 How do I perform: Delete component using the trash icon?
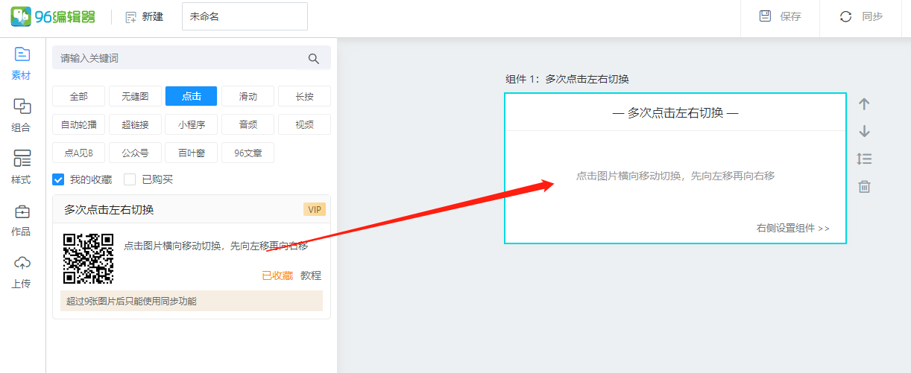pyautogui.click(x=864, y=186)
